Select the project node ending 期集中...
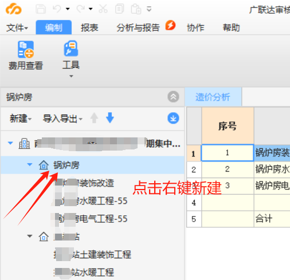The image size is (290, 280). click(107, 144)
